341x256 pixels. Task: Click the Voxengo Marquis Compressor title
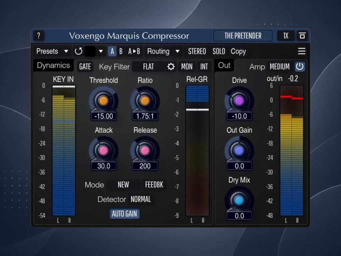coord(129,36)
